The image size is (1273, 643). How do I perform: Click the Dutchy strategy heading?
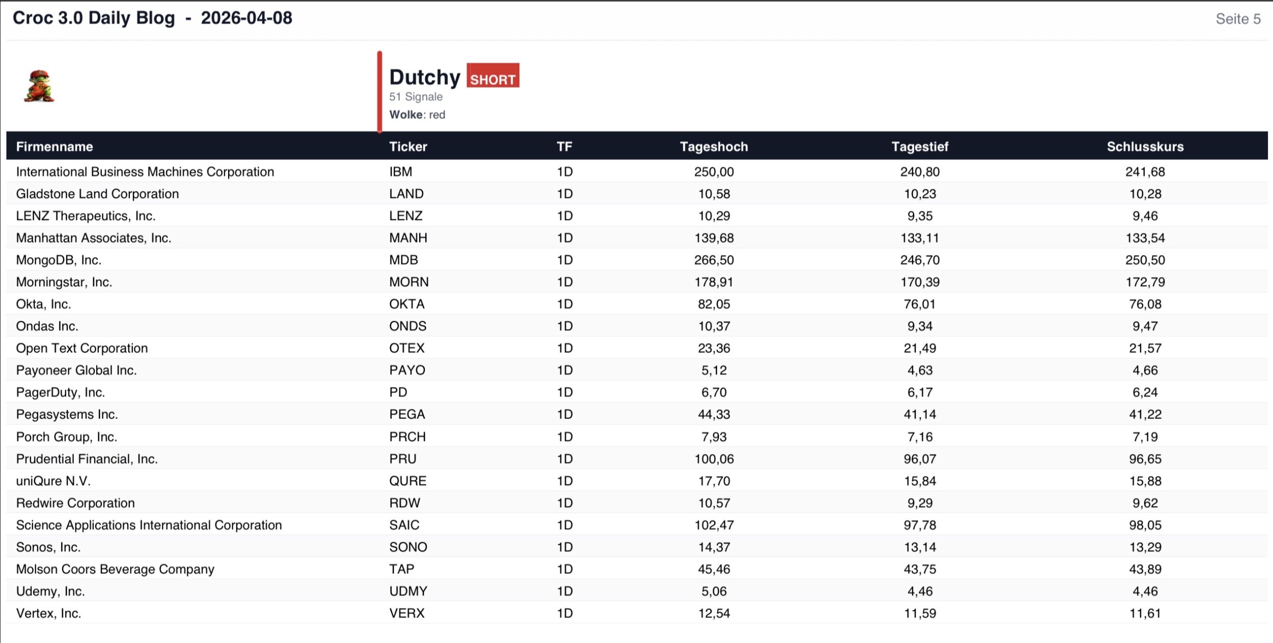[425, 77]
